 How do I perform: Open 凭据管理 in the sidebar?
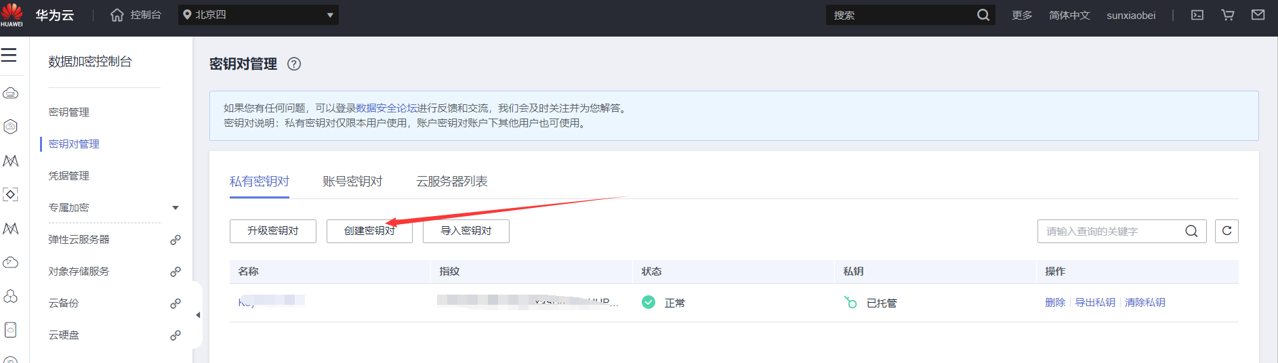click(68, 176)
